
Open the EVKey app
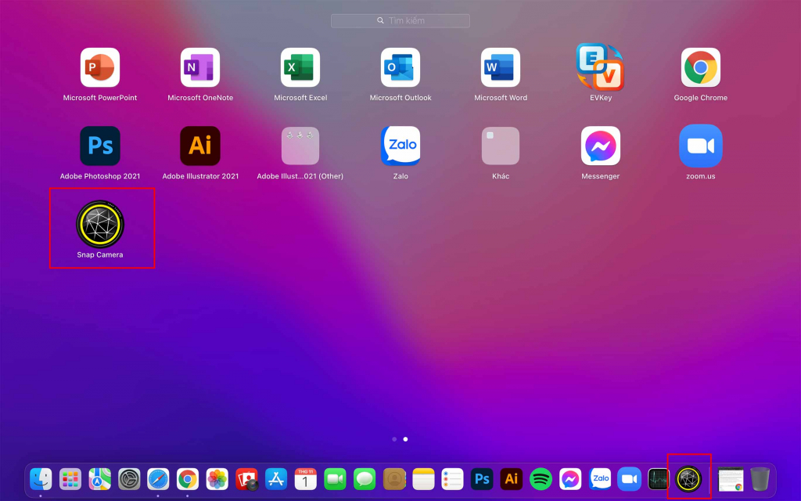[x=600, y=67]
